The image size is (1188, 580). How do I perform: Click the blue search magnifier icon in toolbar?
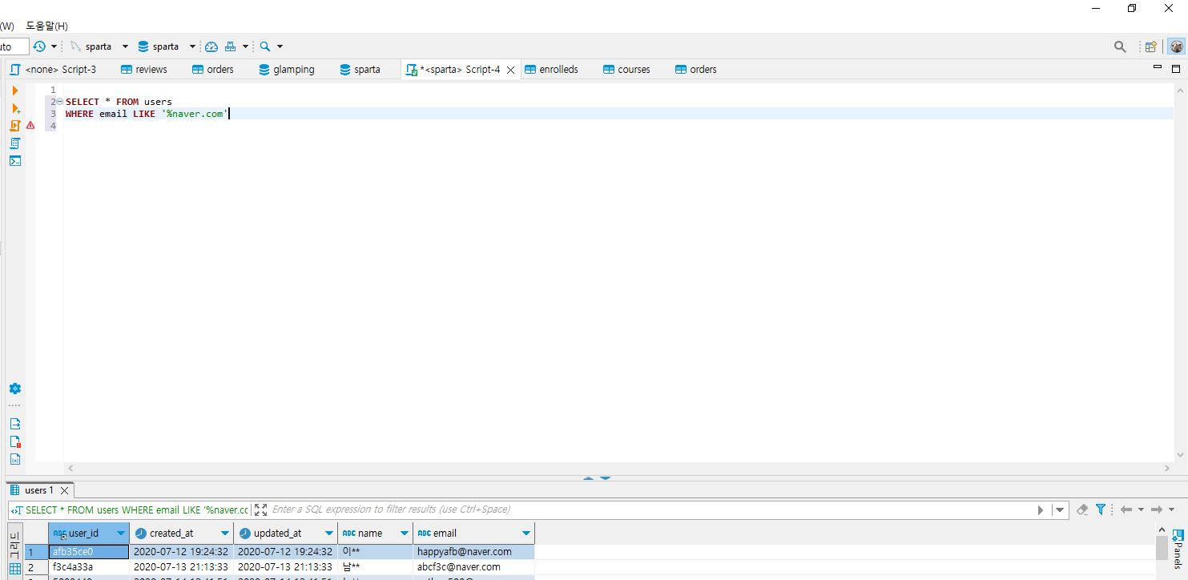click(265, 46)
